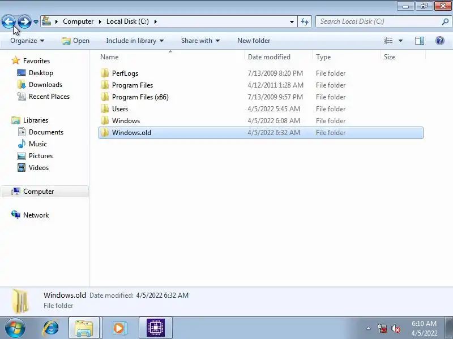Image resolution: width=453 pixels, height=339 pixels.
Task: Click the address bar location icon
Action: point(46,21)
